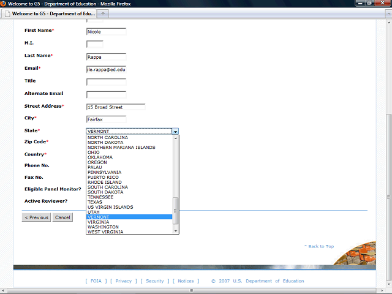
Task: Click the state list scrollbar thumb
Action: point(176,211)
